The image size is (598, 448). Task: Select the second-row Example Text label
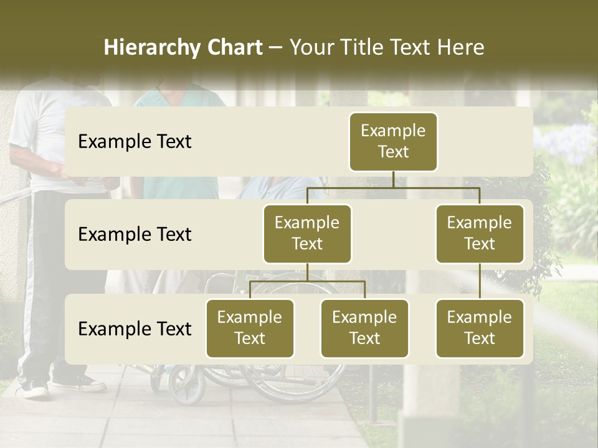pos(134,234)
